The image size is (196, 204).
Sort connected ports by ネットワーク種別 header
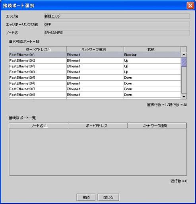[157, 126]
